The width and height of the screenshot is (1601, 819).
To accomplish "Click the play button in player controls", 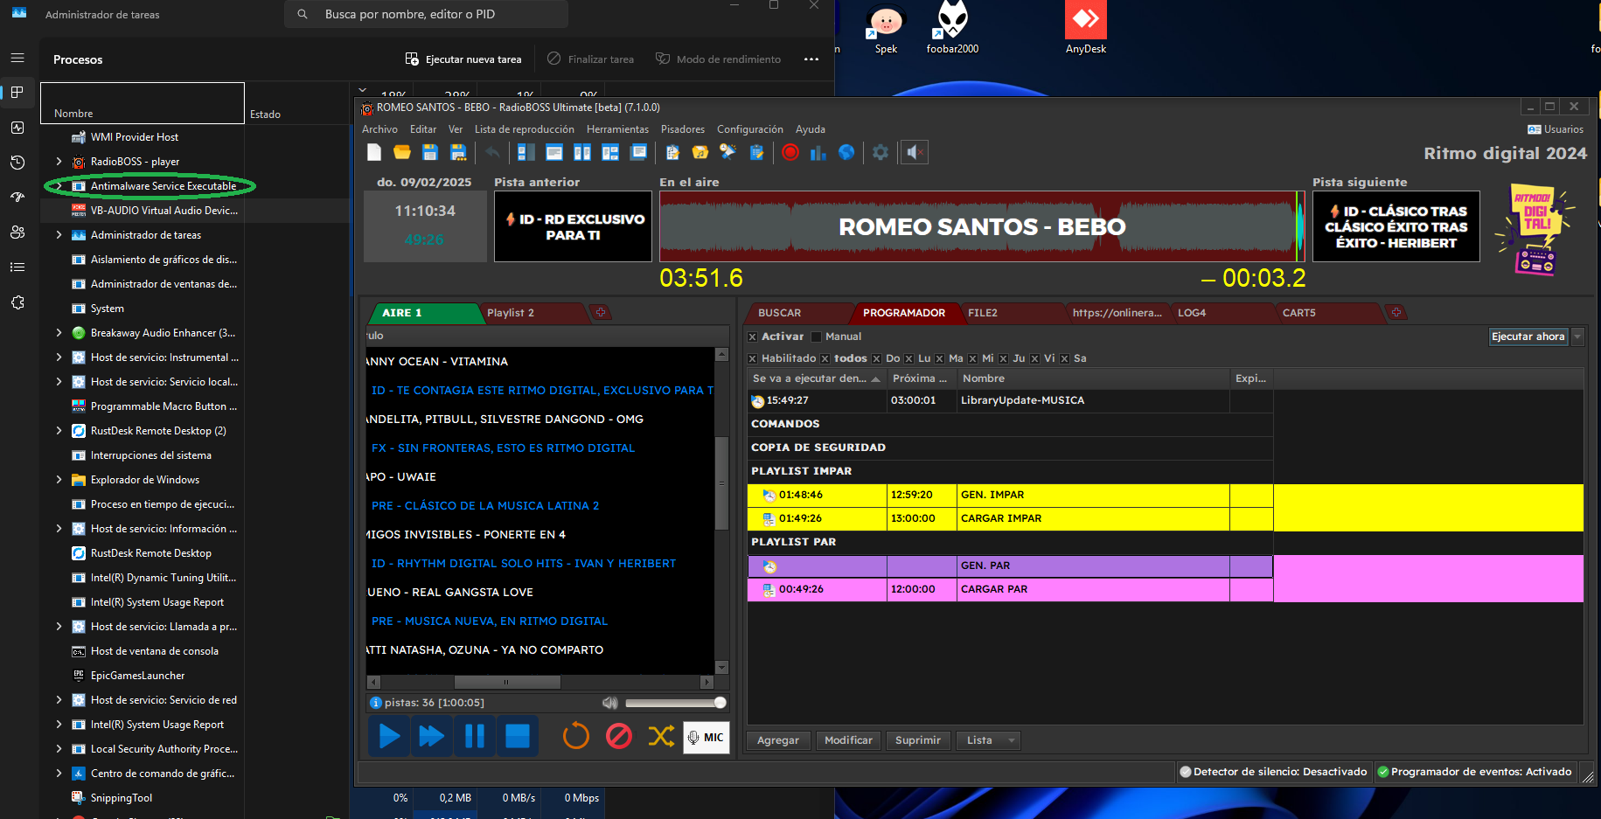I will (389, 736).
